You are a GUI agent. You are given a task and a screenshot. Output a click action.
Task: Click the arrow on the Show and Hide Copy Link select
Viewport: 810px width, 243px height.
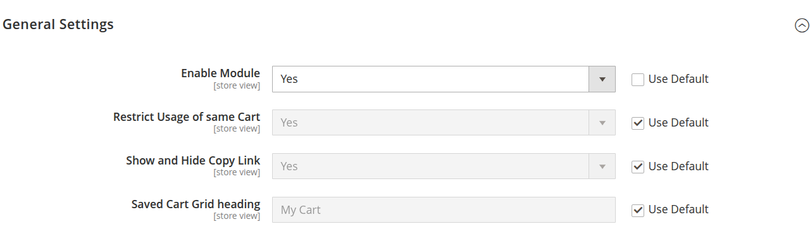[602, 166]
